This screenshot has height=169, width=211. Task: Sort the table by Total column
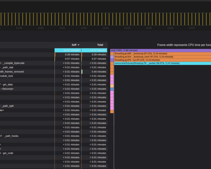(100, 45)
